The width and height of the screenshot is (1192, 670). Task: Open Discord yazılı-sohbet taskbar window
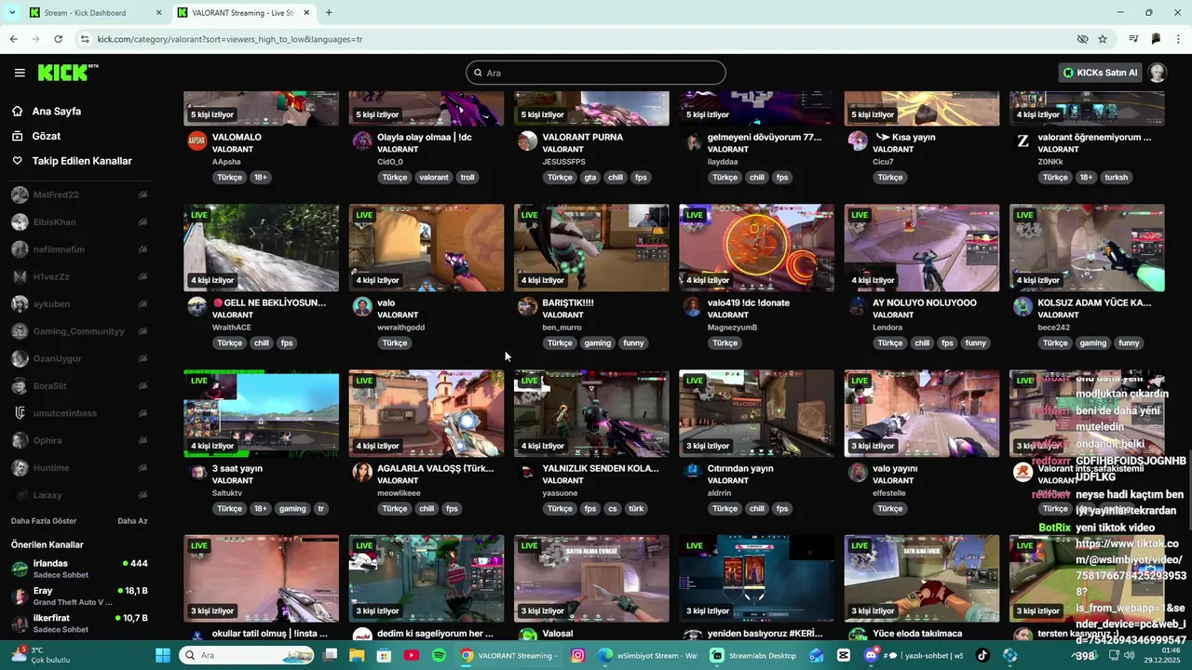(914, 655)
